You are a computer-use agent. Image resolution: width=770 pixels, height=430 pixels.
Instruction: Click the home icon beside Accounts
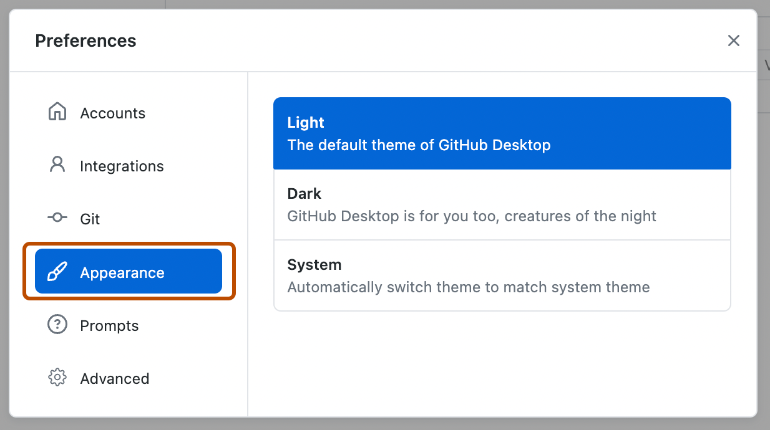(x=57, y=112)
